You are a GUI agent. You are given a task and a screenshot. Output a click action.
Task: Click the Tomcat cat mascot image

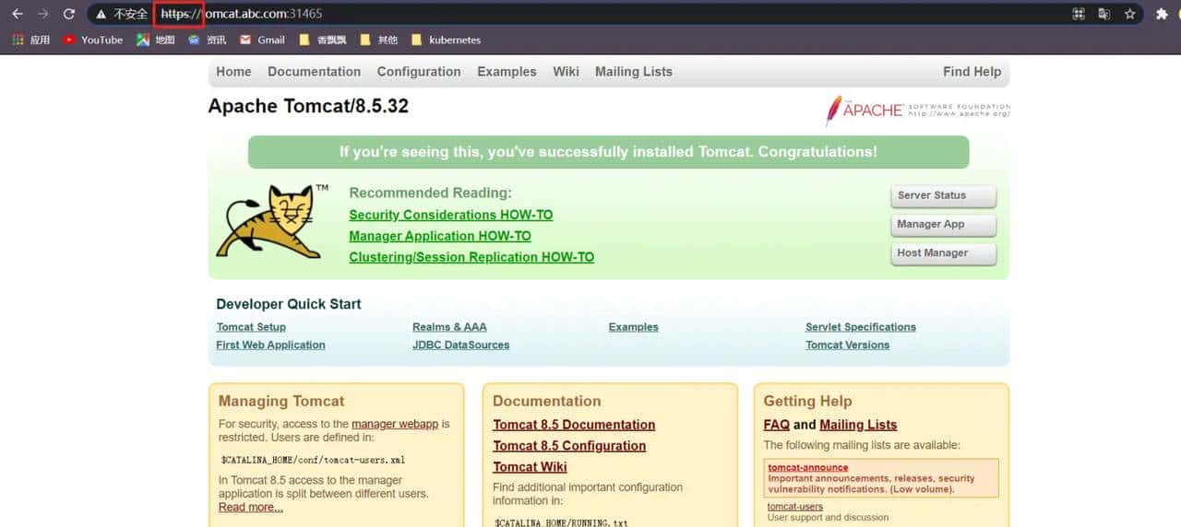point(269,221)
